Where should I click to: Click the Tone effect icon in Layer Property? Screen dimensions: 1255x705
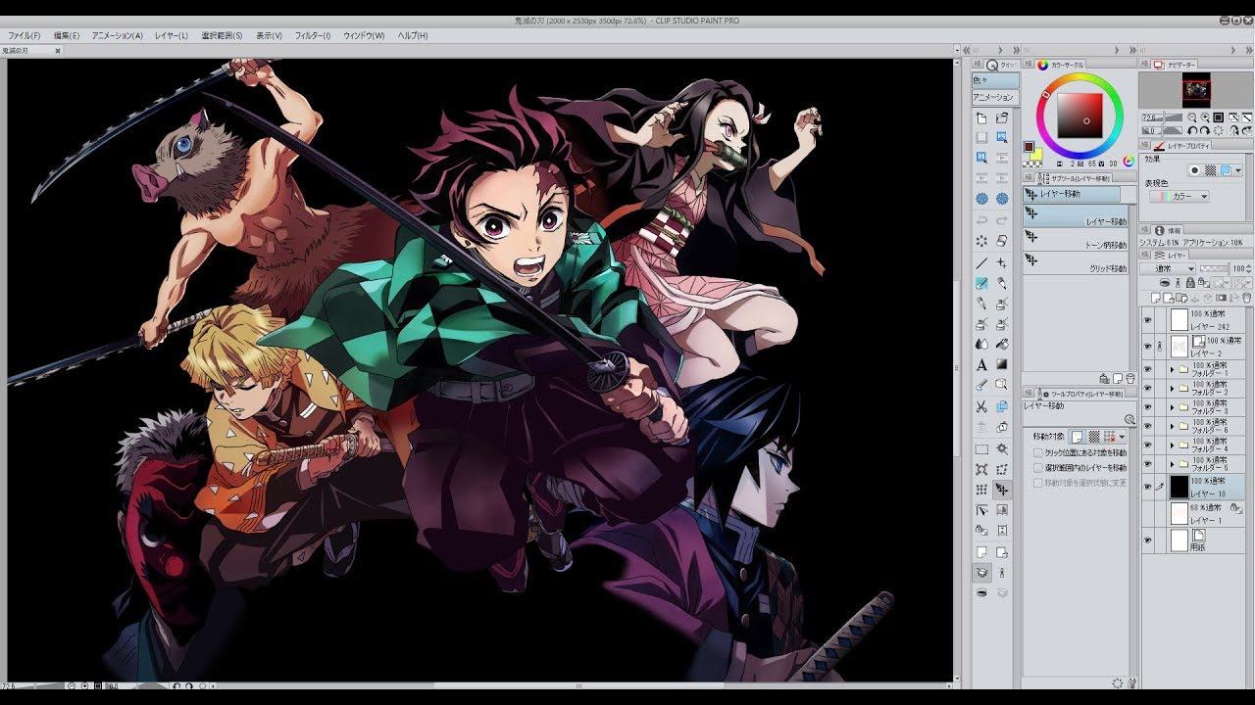point(1210,170)
